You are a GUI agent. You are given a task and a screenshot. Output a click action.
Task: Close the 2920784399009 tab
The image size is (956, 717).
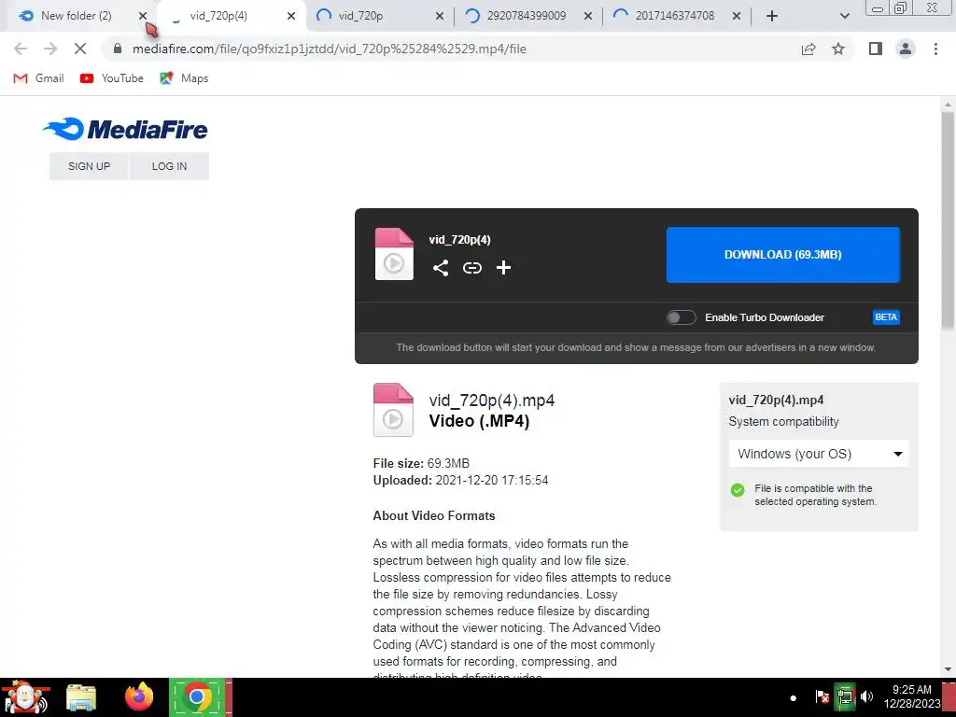(588, 17)
